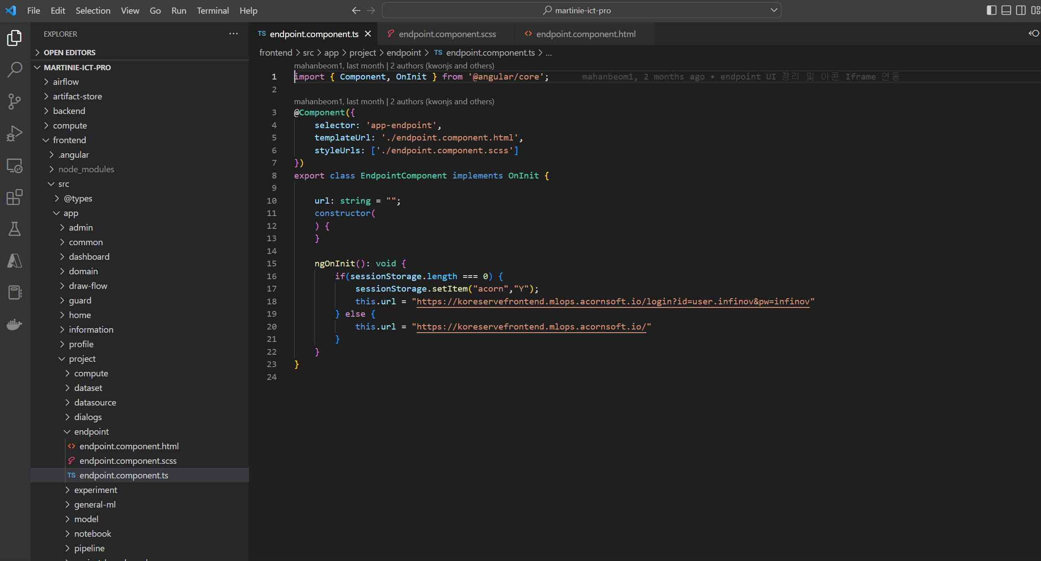
Task: Click the Terminal menu in menu bar
Action: (x=212, y=10)
